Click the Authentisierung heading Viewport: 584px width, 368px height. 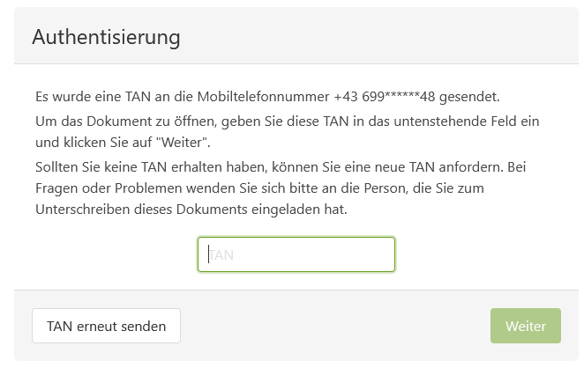click(x=106, y=38)
